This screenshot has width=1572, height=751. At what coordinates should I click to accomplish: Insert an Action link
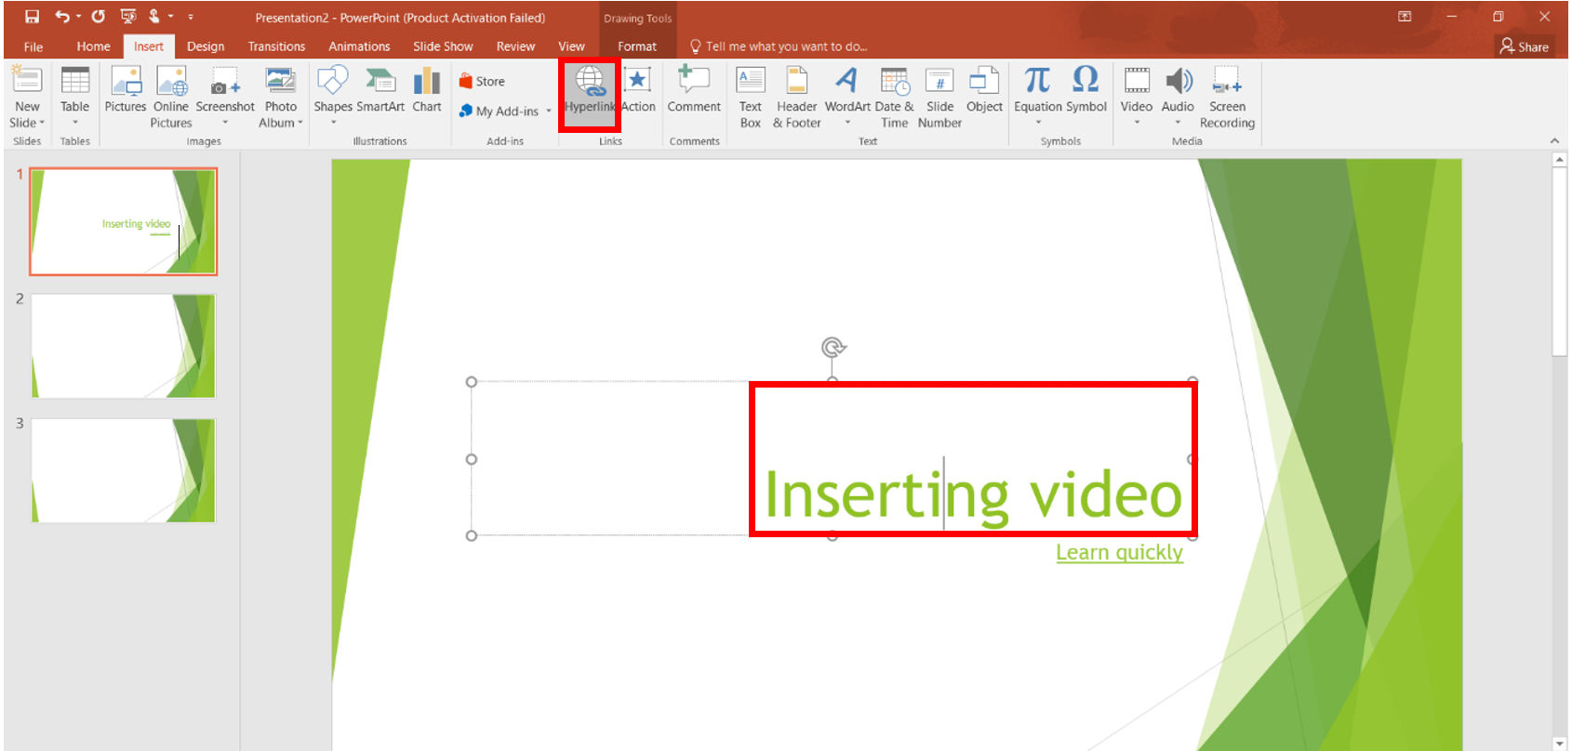638,90
